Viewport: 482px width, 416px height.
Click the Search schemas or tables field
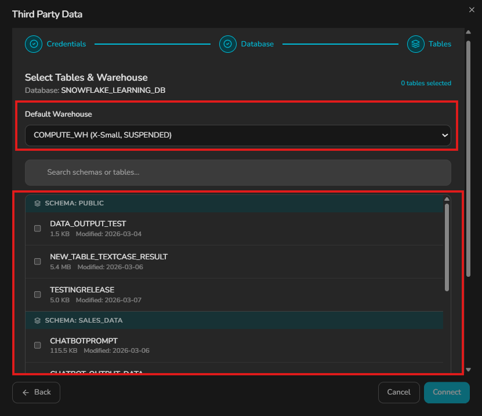tap(238, 172)
